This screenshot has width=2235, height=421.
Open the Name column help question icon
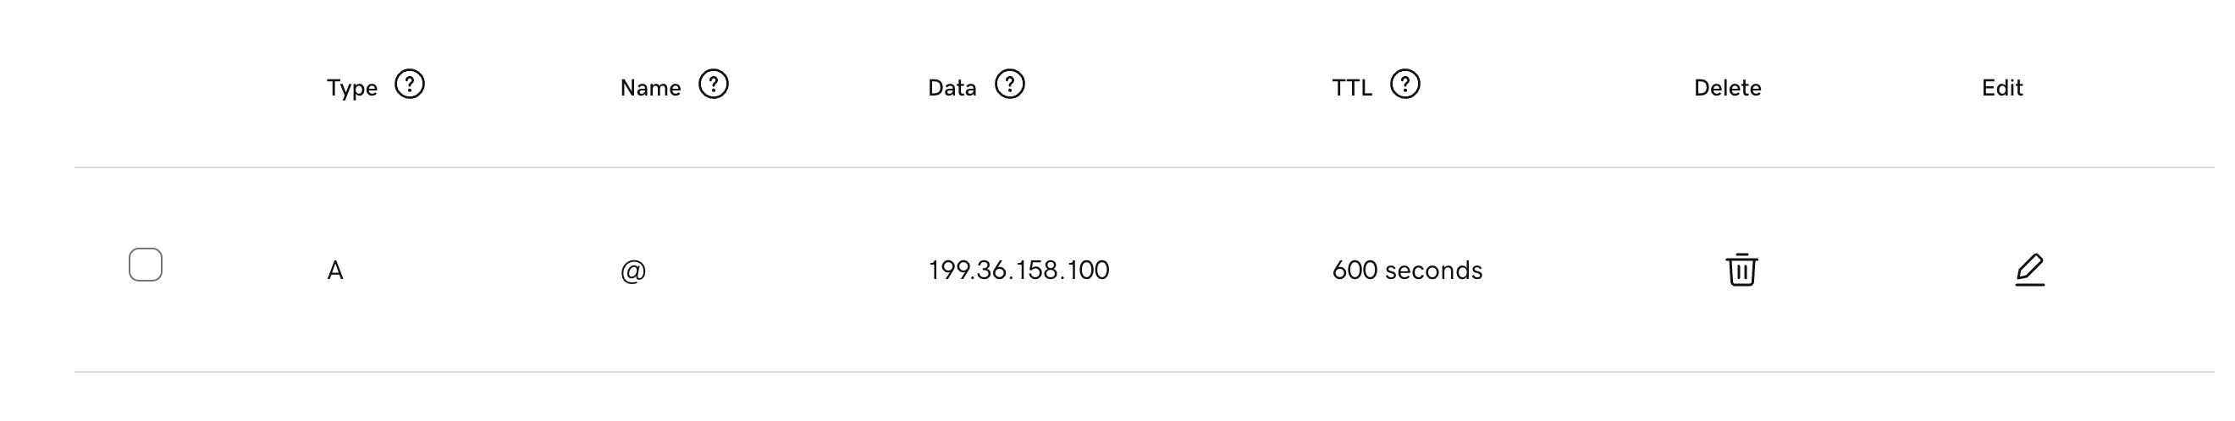pyautogui.click(x=713, y=85)
